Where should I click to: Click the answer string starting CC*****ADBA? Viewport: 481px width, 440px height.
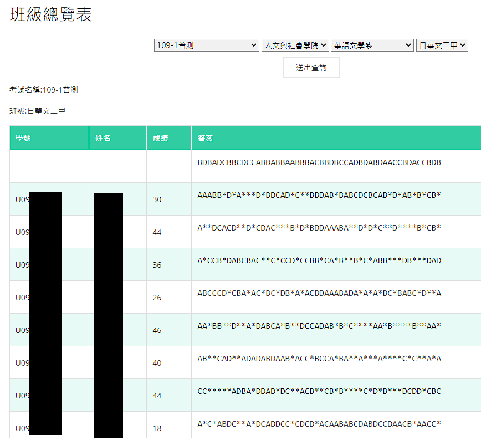coord(319,391)
